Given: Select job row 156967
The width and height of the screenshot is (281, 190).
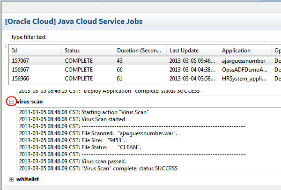Looking at the screenshot, I should tap(21, 69).
